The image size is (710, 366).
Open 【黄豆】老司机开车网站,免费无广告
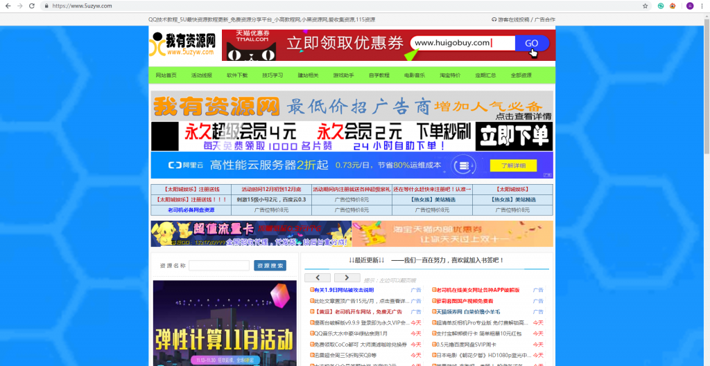coord(358,311)
